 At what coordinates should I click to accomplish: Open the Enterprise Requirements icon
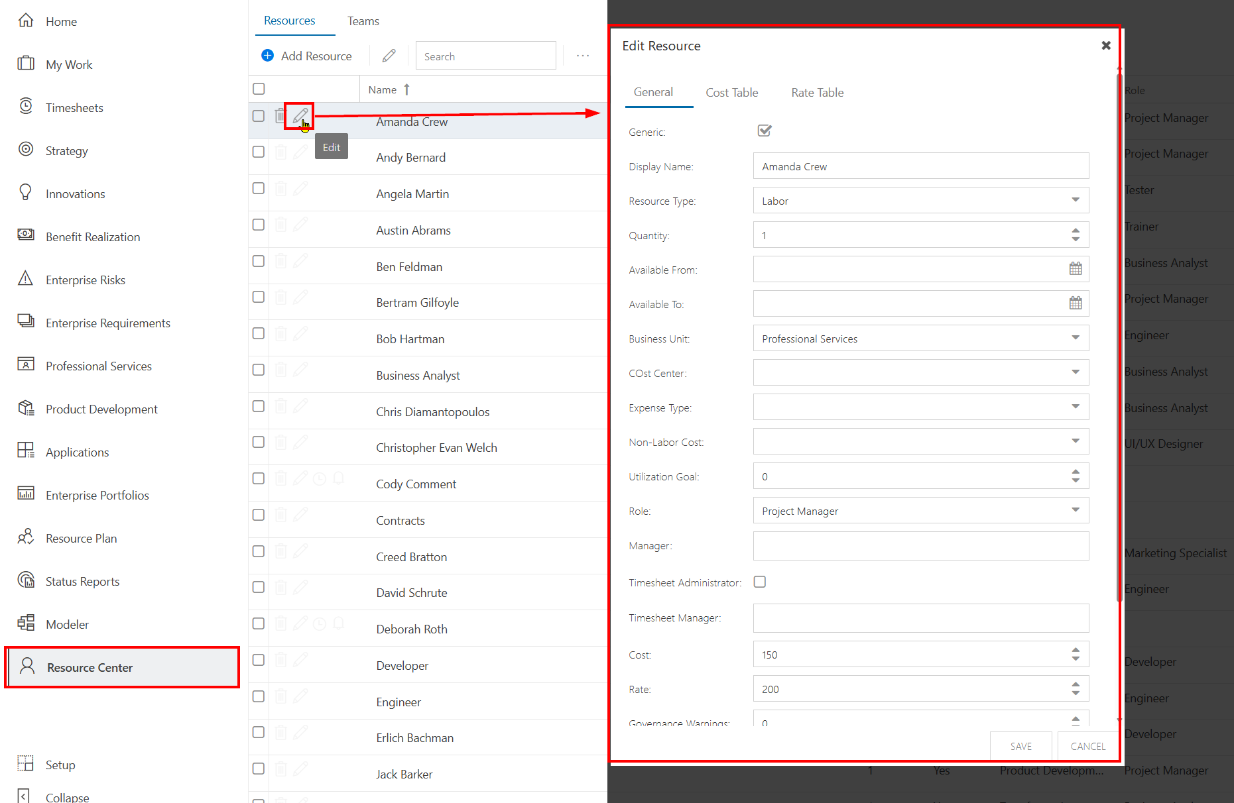26,321
